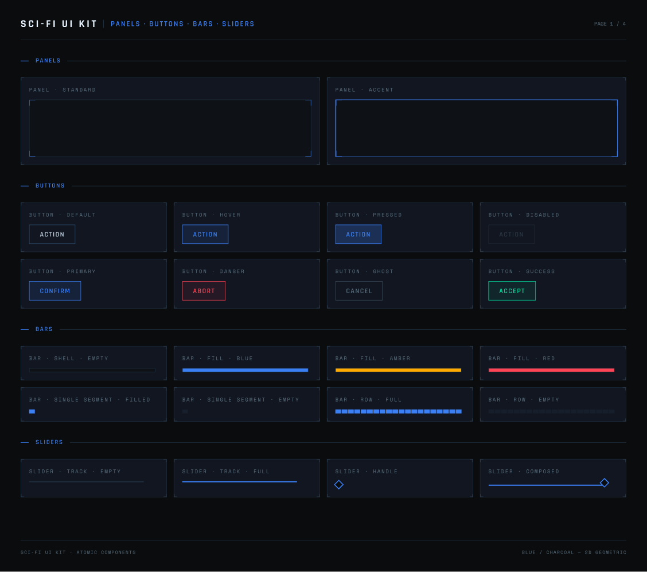Click the 'SLIDER · TRACK · FULL' label
Image resolution: width=647 pixels, height=572 pixels.
tap(226, 471)
